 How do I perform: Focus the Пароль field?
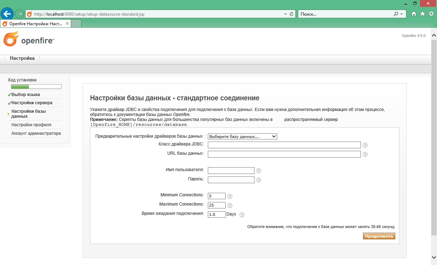(x=231, y=180)
